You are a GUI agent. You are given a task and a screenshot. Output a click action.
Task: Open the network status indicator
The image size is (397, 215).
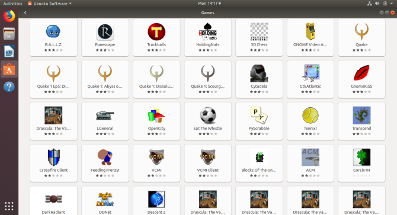369,4
